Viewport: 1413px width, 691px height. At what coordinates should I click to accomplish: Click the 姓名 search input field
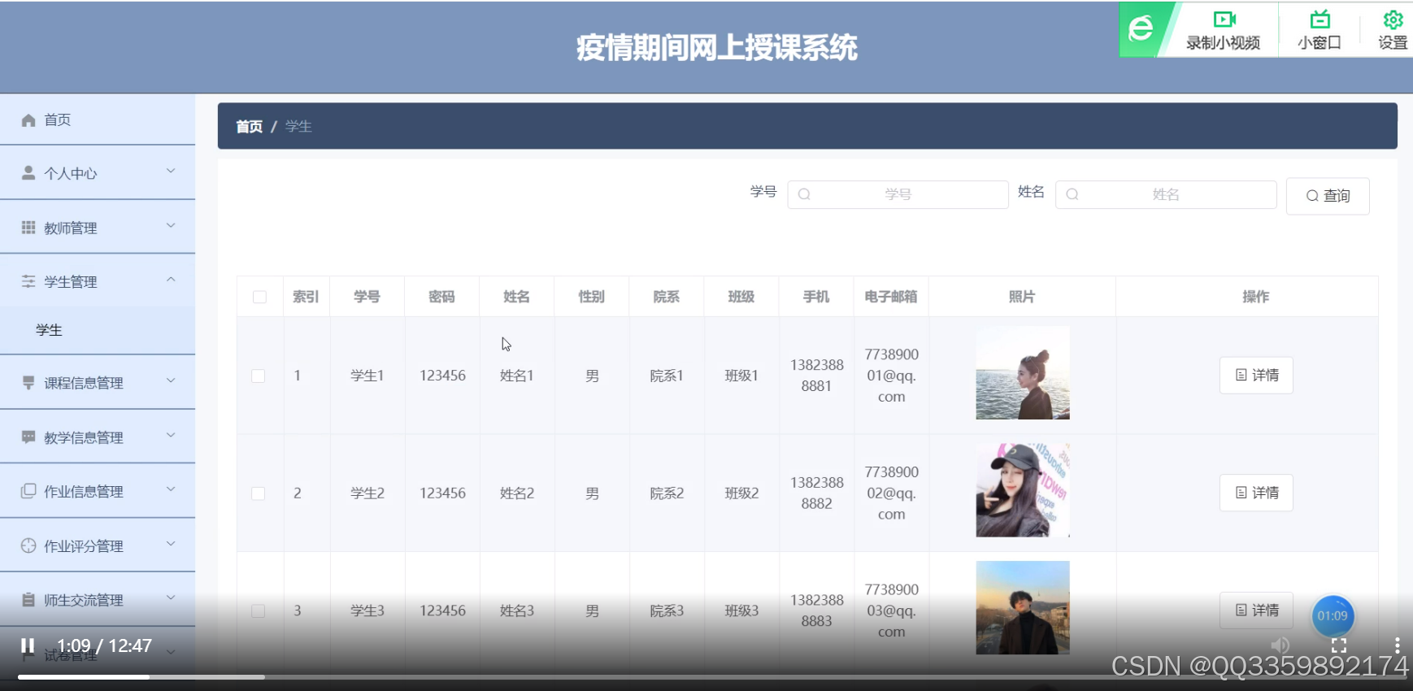pos(1166,194)
